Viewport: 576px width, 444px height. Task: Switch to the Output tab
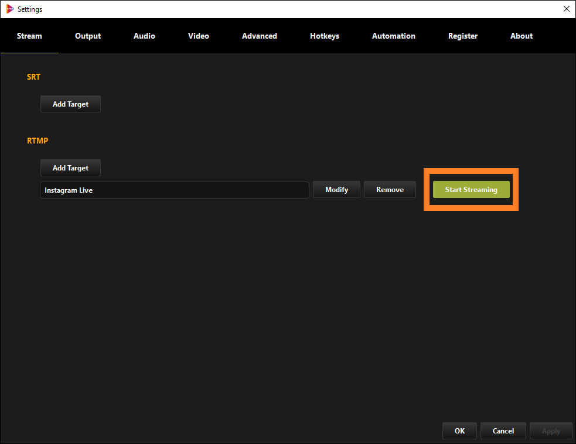click(87, 36)
